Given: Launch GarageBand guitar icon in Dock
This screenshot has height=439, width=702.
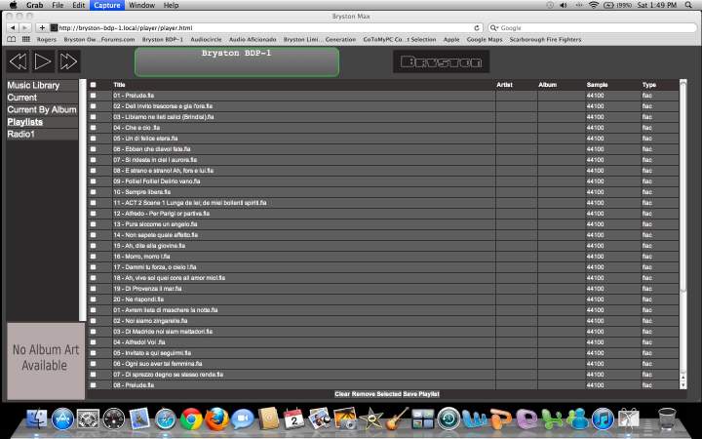Looking at the screenshot, I should click(x=397, y=419).
